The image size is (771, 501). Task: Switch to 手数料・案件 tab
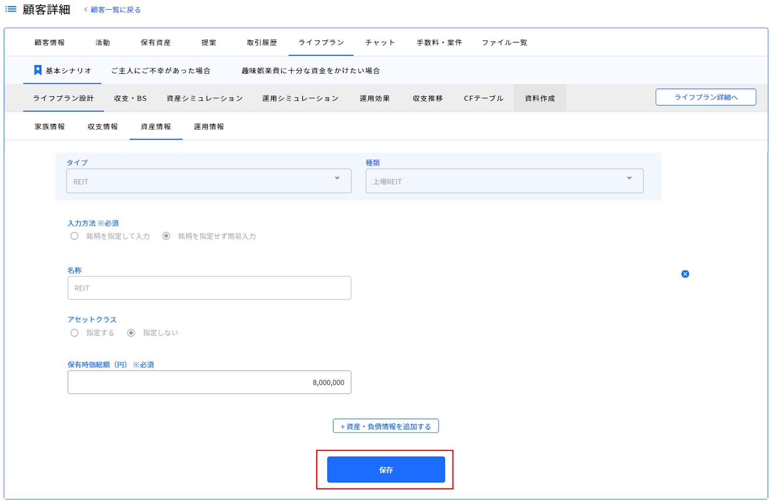point(439,42)
